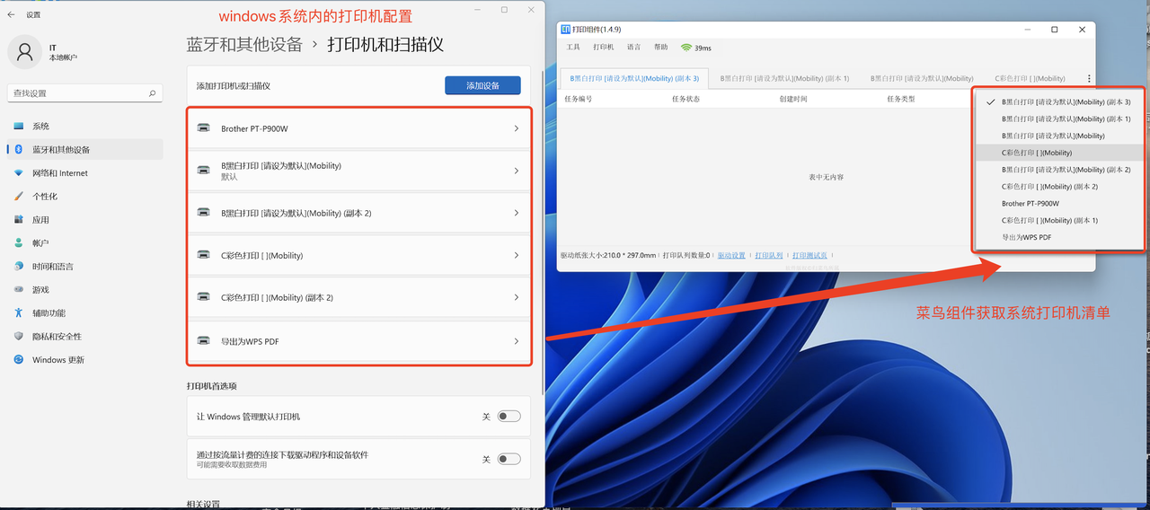Expand C彩色打印 [ ](Mobility) chevron in Settings
Screen dimensions: 1150x510
(517, 255)
